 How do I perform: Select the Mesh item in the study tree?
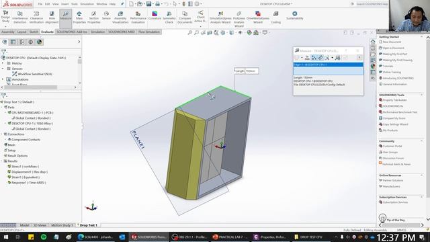(11, 145)
